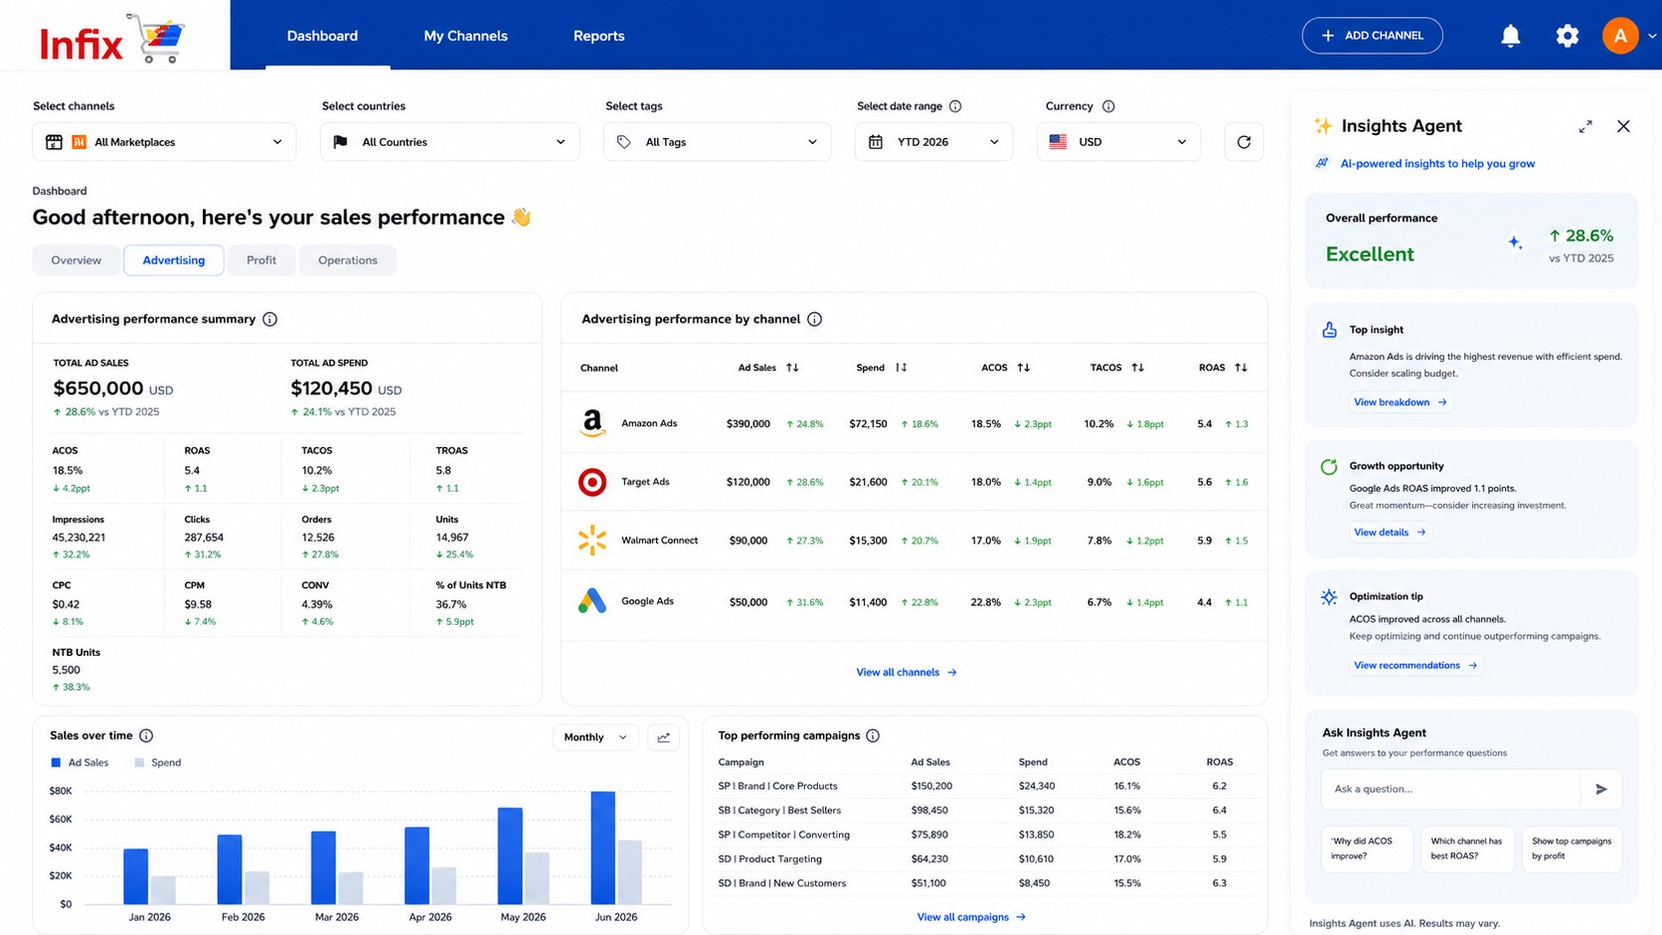The image size is (1662, 935).
Task: Click the $120,450 total ad spend value
Action: click(x=331, y=389)
